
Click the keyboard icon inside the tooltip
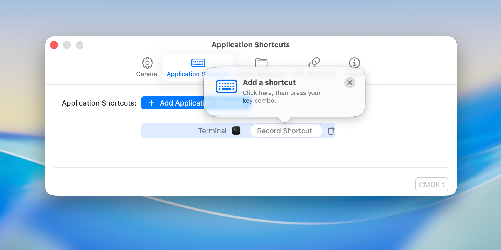click(x=226, y=86)
